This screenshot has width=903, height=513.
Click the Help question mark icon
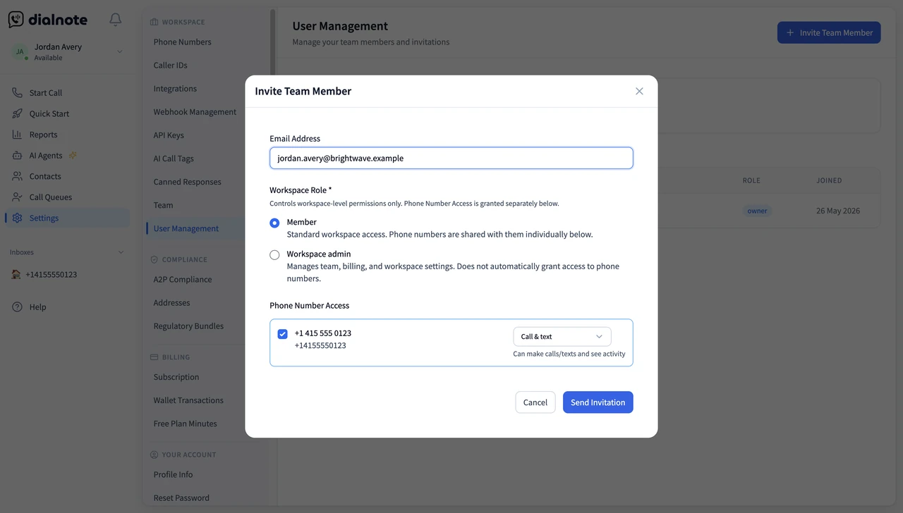coord(17,307)
